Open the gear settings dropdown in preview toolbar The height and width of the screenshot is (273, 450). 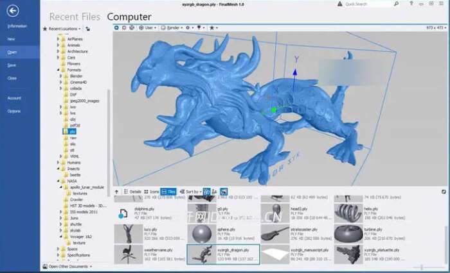click(x=190, y=28)
